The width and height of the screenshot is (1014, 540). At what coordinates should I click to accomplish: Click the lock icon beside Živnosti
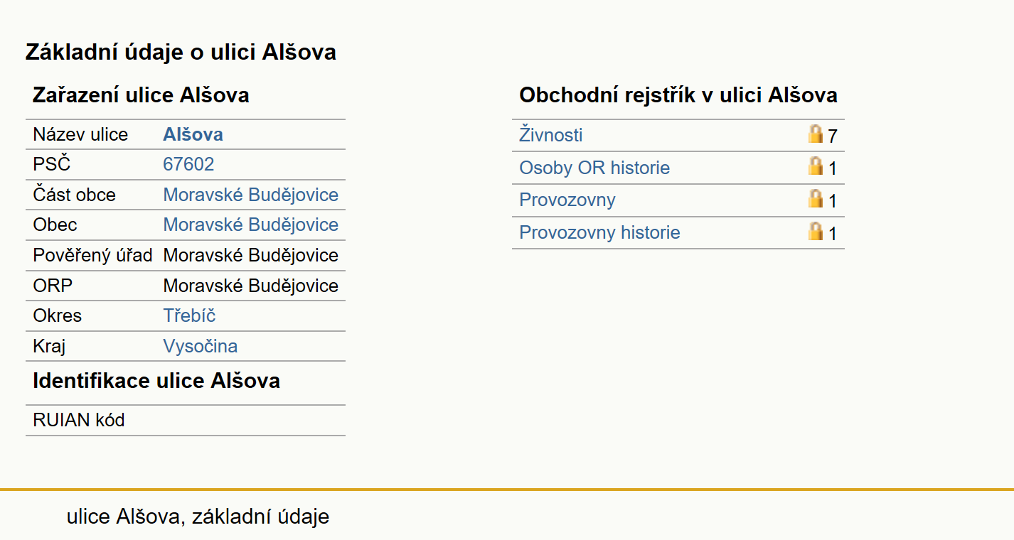coord(816,134)
